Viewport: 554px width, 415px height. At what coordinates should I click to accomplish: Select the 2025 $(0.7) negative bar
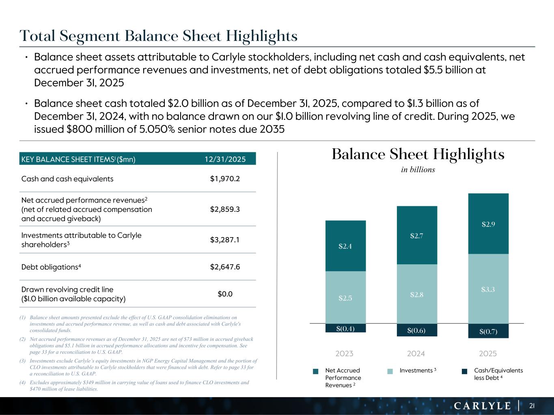[x=488, y=332]
